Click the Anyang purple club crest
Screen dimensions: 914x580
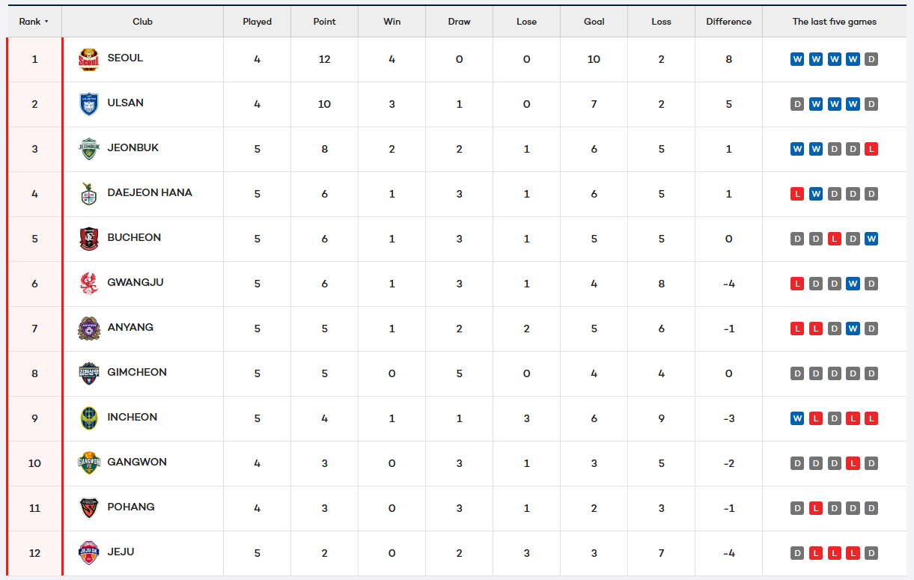click(x=89, y=329)
